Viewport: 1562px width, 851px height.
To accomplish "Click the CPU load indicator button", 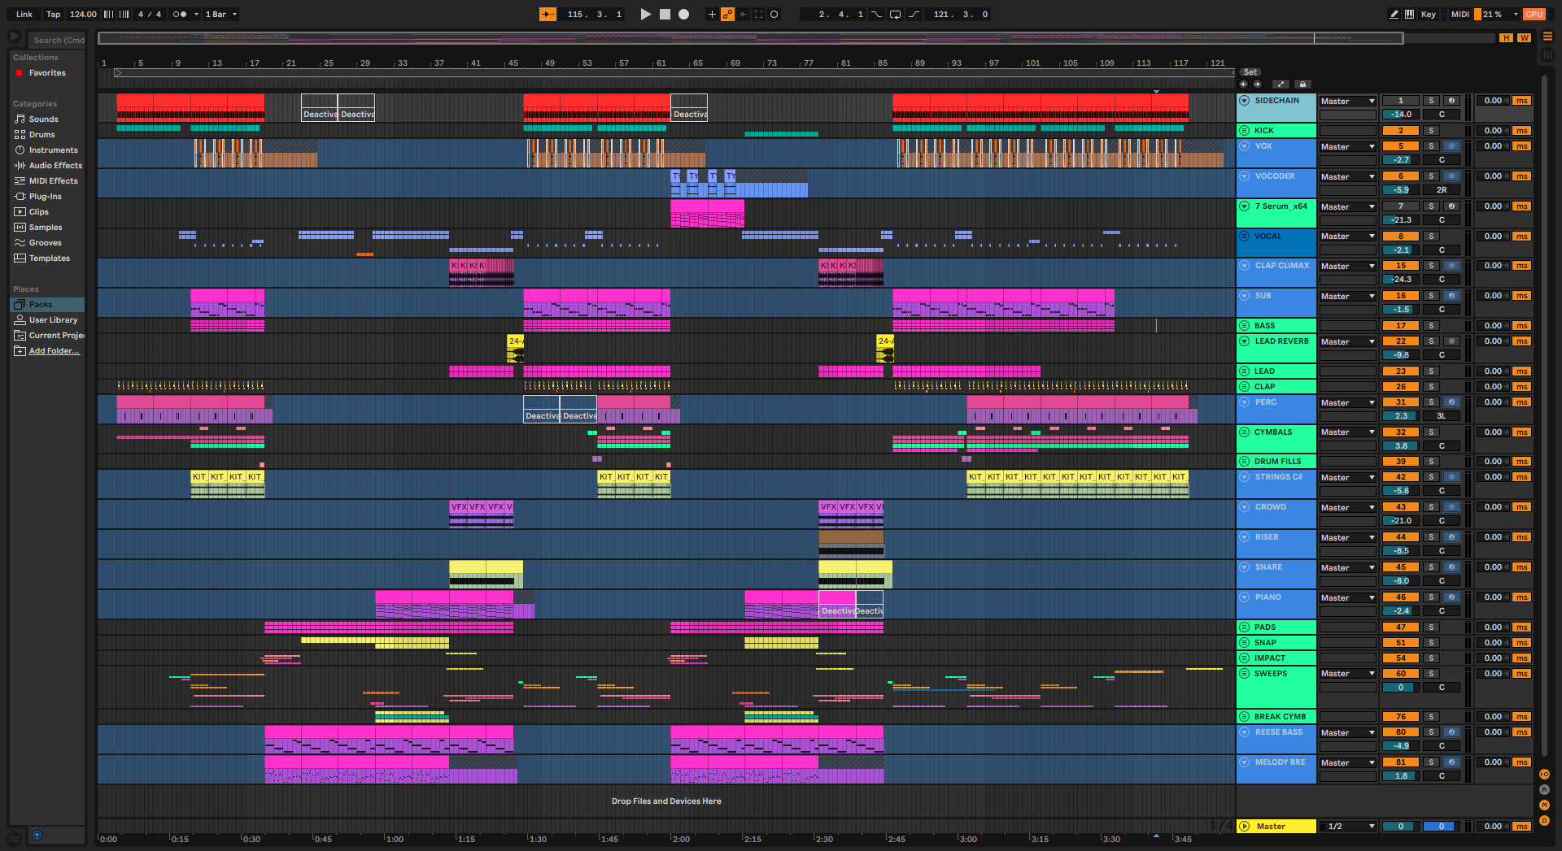I will (1534, 14).
